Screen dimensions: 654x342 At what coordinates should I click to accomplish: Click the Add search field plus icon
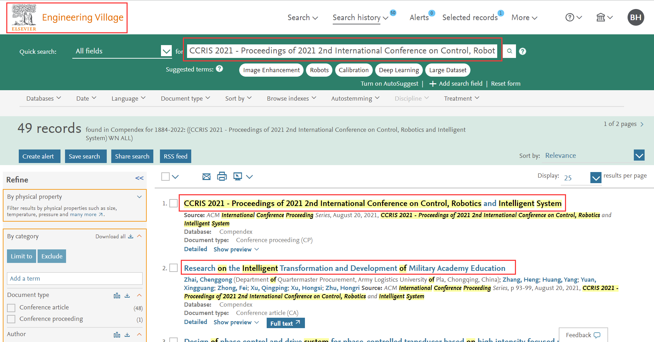pos(433,84)
